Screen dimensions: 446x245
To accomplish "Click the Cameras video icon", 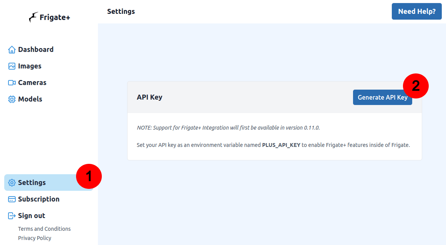I will [12, 82].
